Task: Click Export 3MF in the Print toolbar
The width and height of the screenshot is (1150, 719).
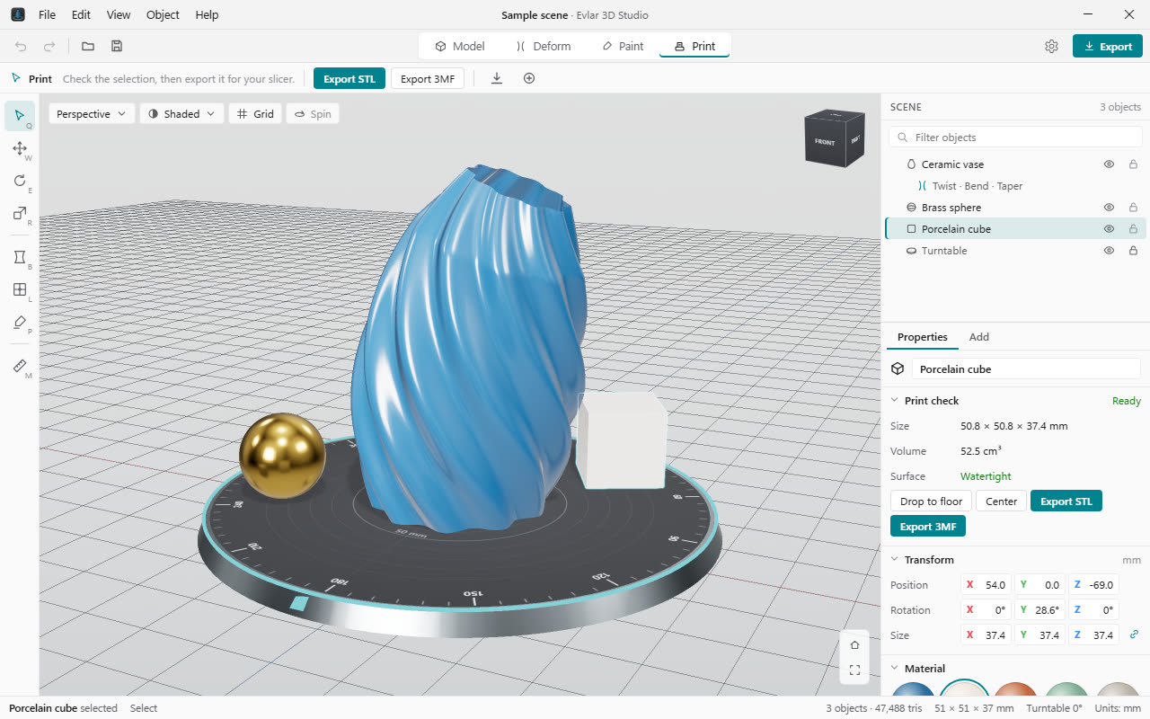Action: tap(428, 78)
